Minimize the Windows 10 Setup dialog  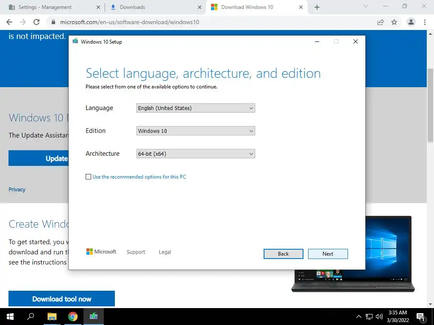pos(317,41)
